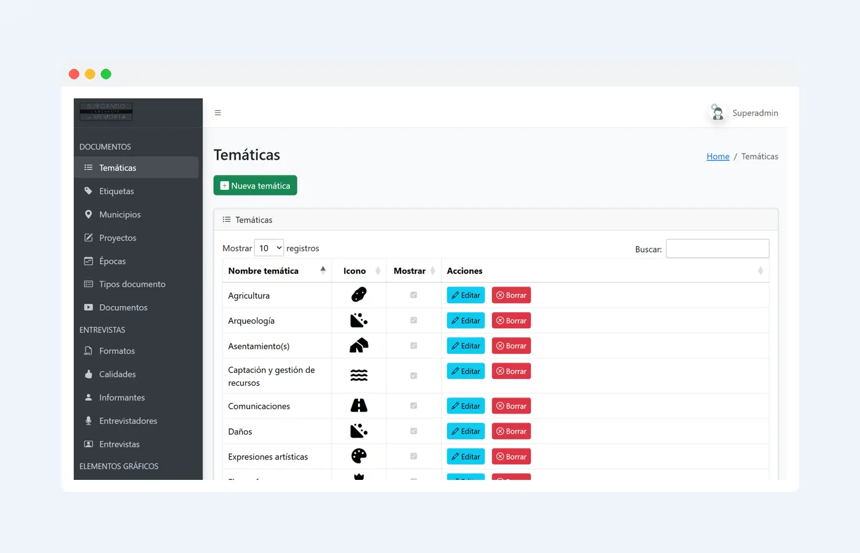Follow the Home breadcrumb link
Viewport: 860px width, 553px height.
(x=717, y=157)
